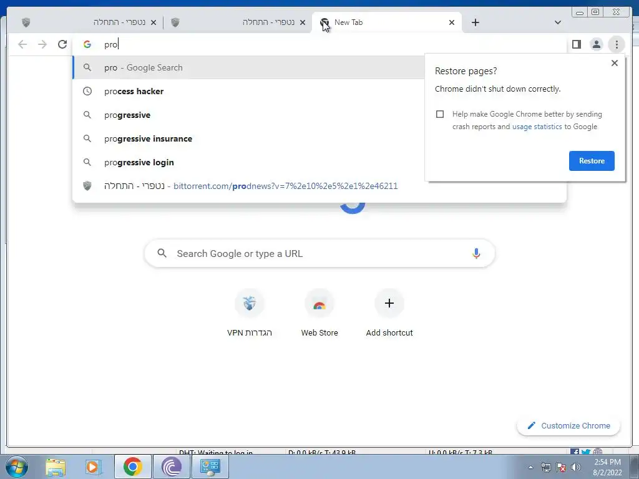
Task: Click the network tray icon
Action: 545,467
